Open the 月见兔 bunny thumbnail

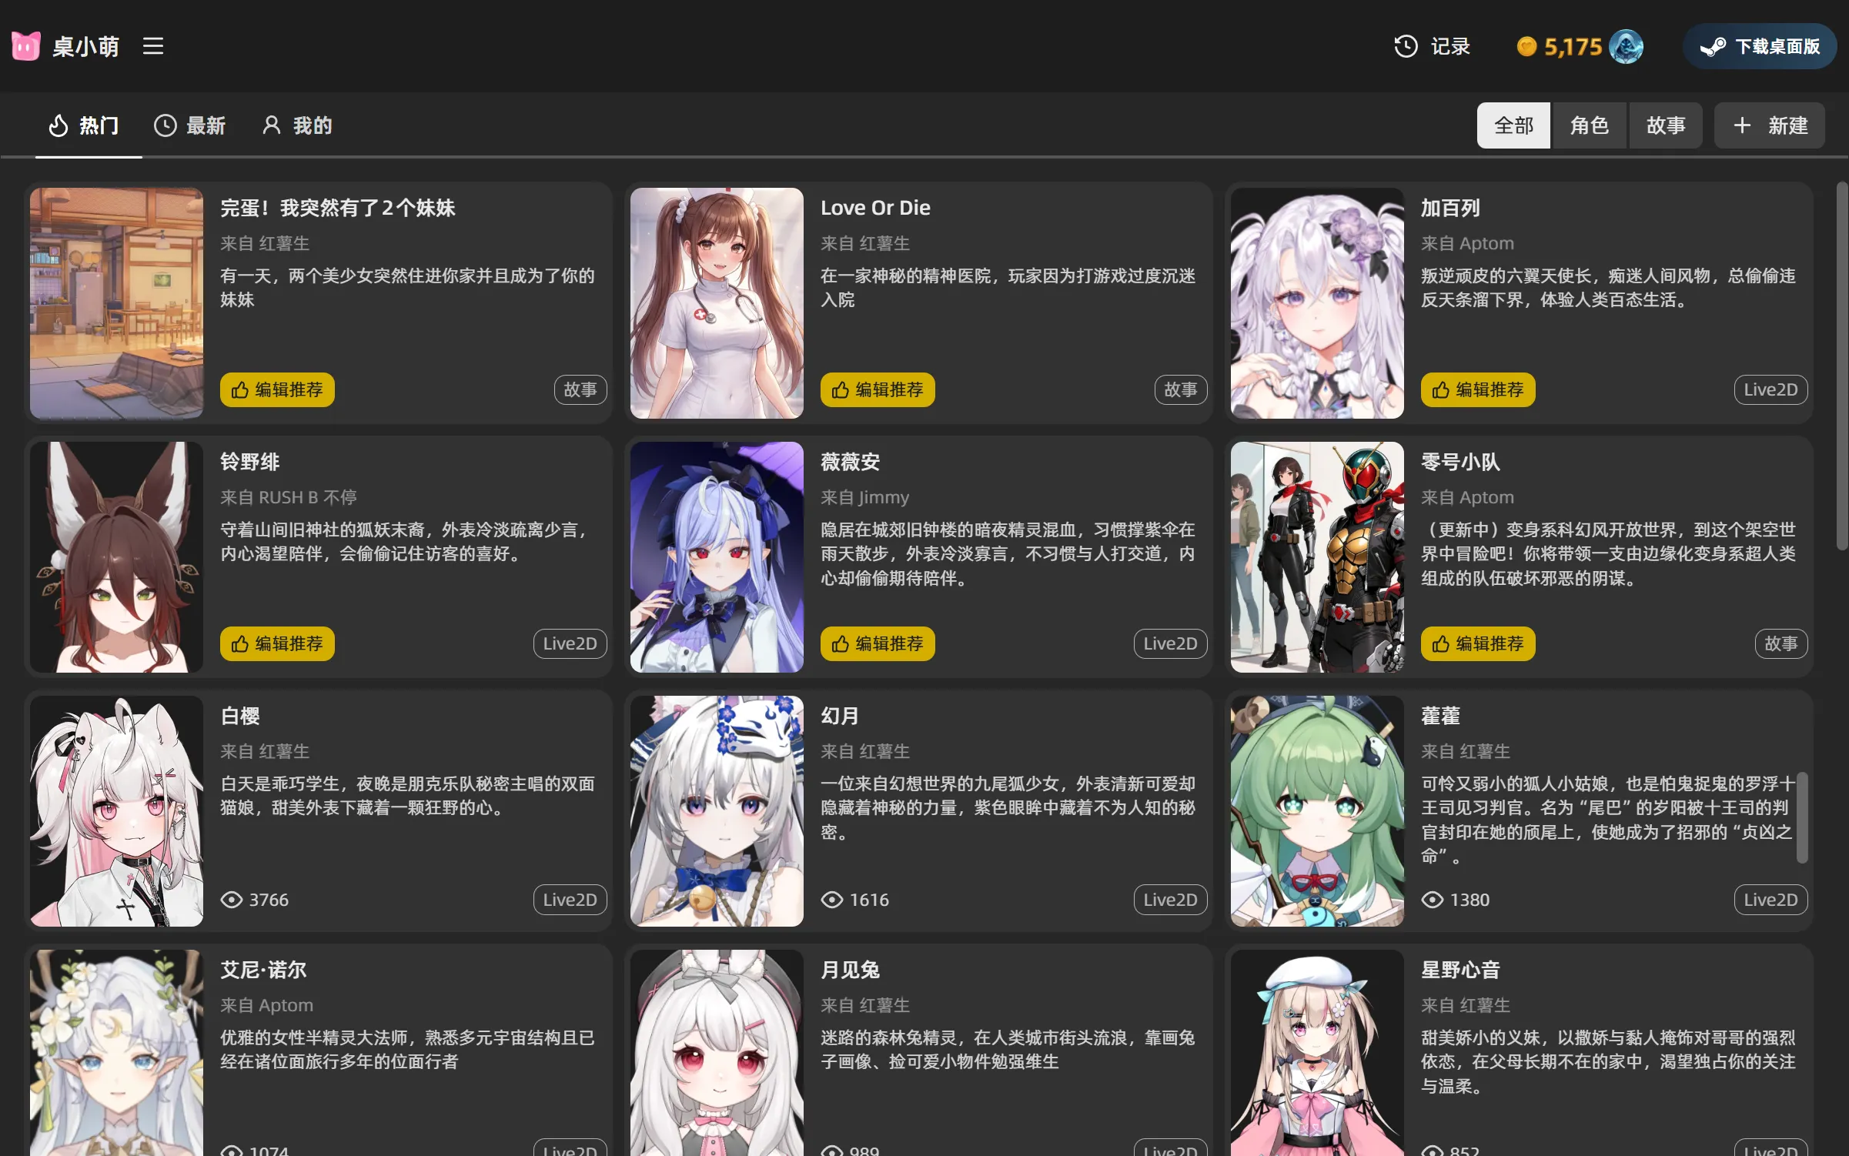pyautogui.click(x=717, y=1053)
